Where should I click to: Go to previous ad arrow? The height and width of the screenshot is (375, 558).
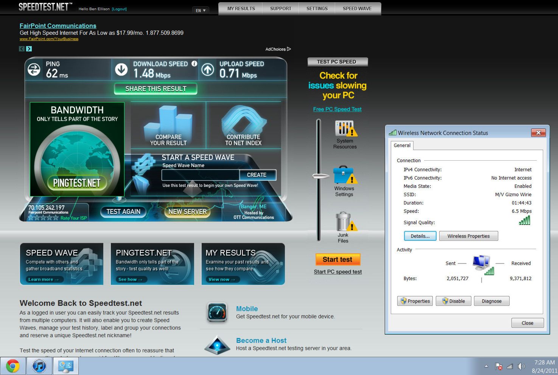click(22, 49)
